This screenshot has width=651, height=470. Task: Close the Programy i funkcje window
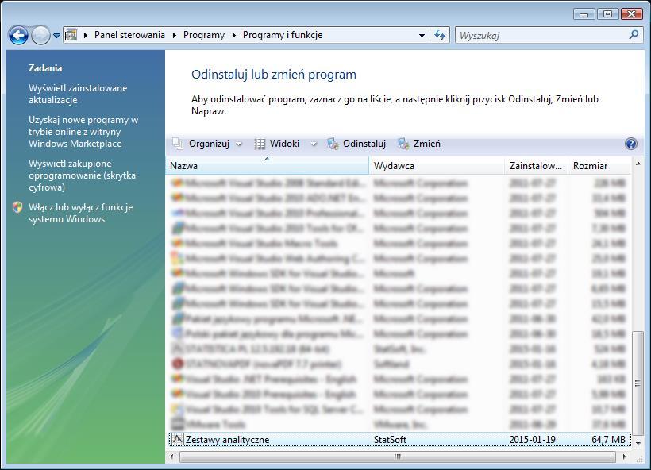(x=632, y=14)
